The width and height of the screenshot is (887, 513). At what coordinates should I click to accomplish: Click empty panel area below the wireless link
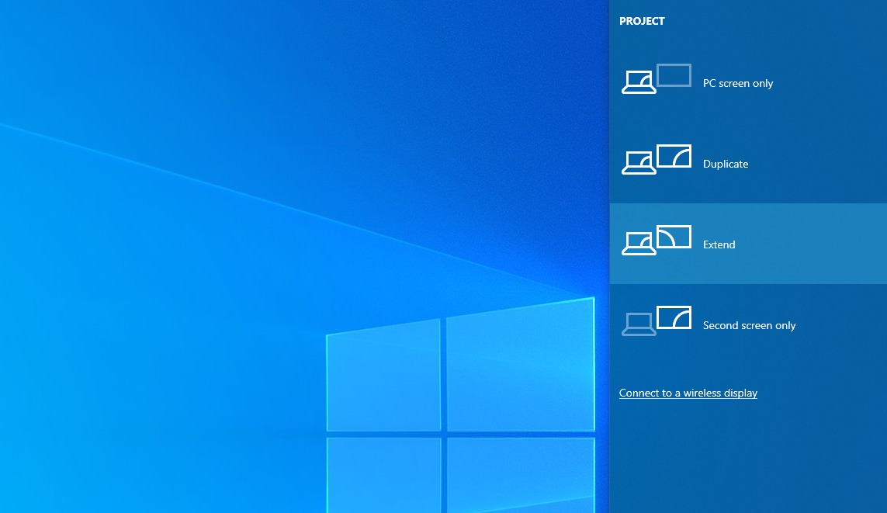pyautogui.click(x=745, y=458)
